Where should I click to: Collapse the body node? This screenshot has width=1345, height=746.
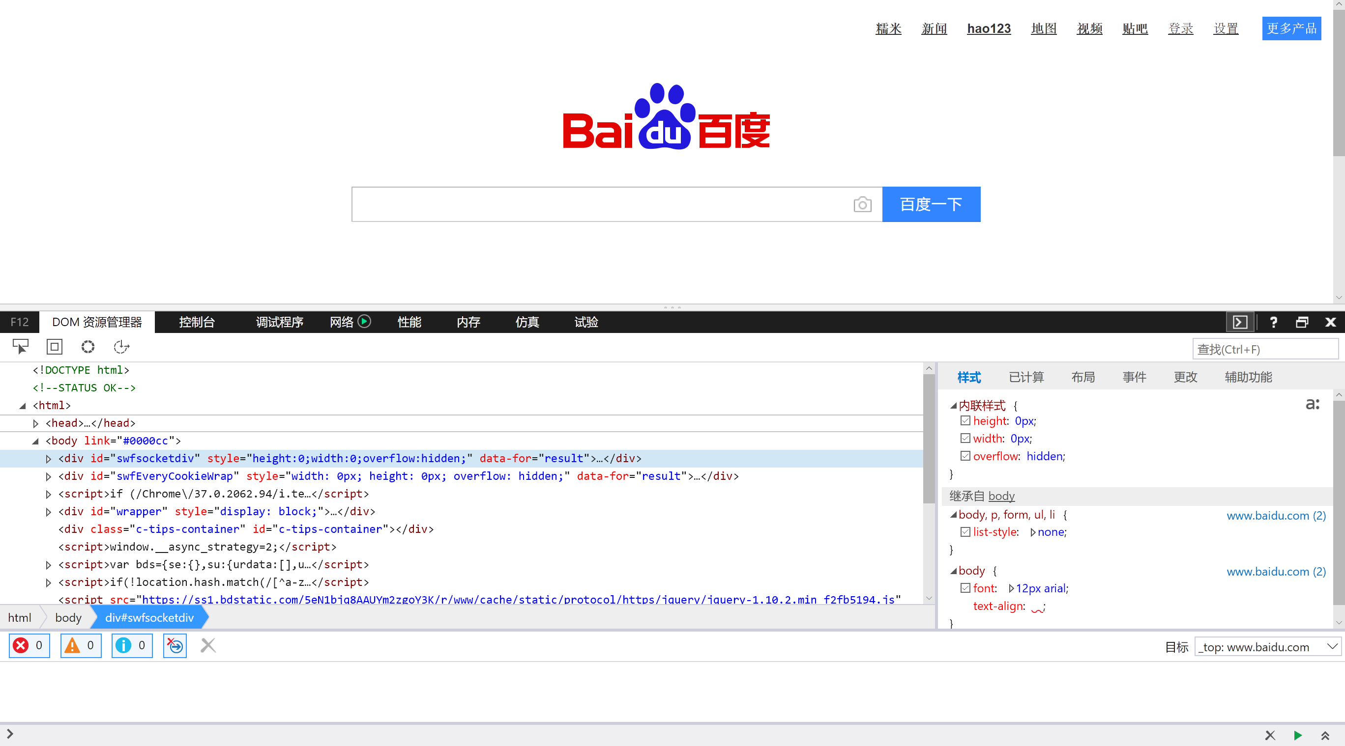click(35, 441)
